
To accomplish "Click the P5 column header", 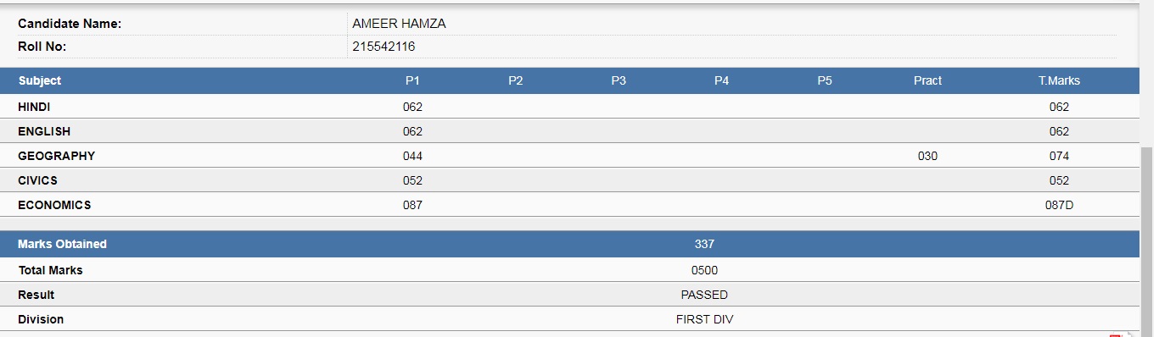I will pos(825,80).
